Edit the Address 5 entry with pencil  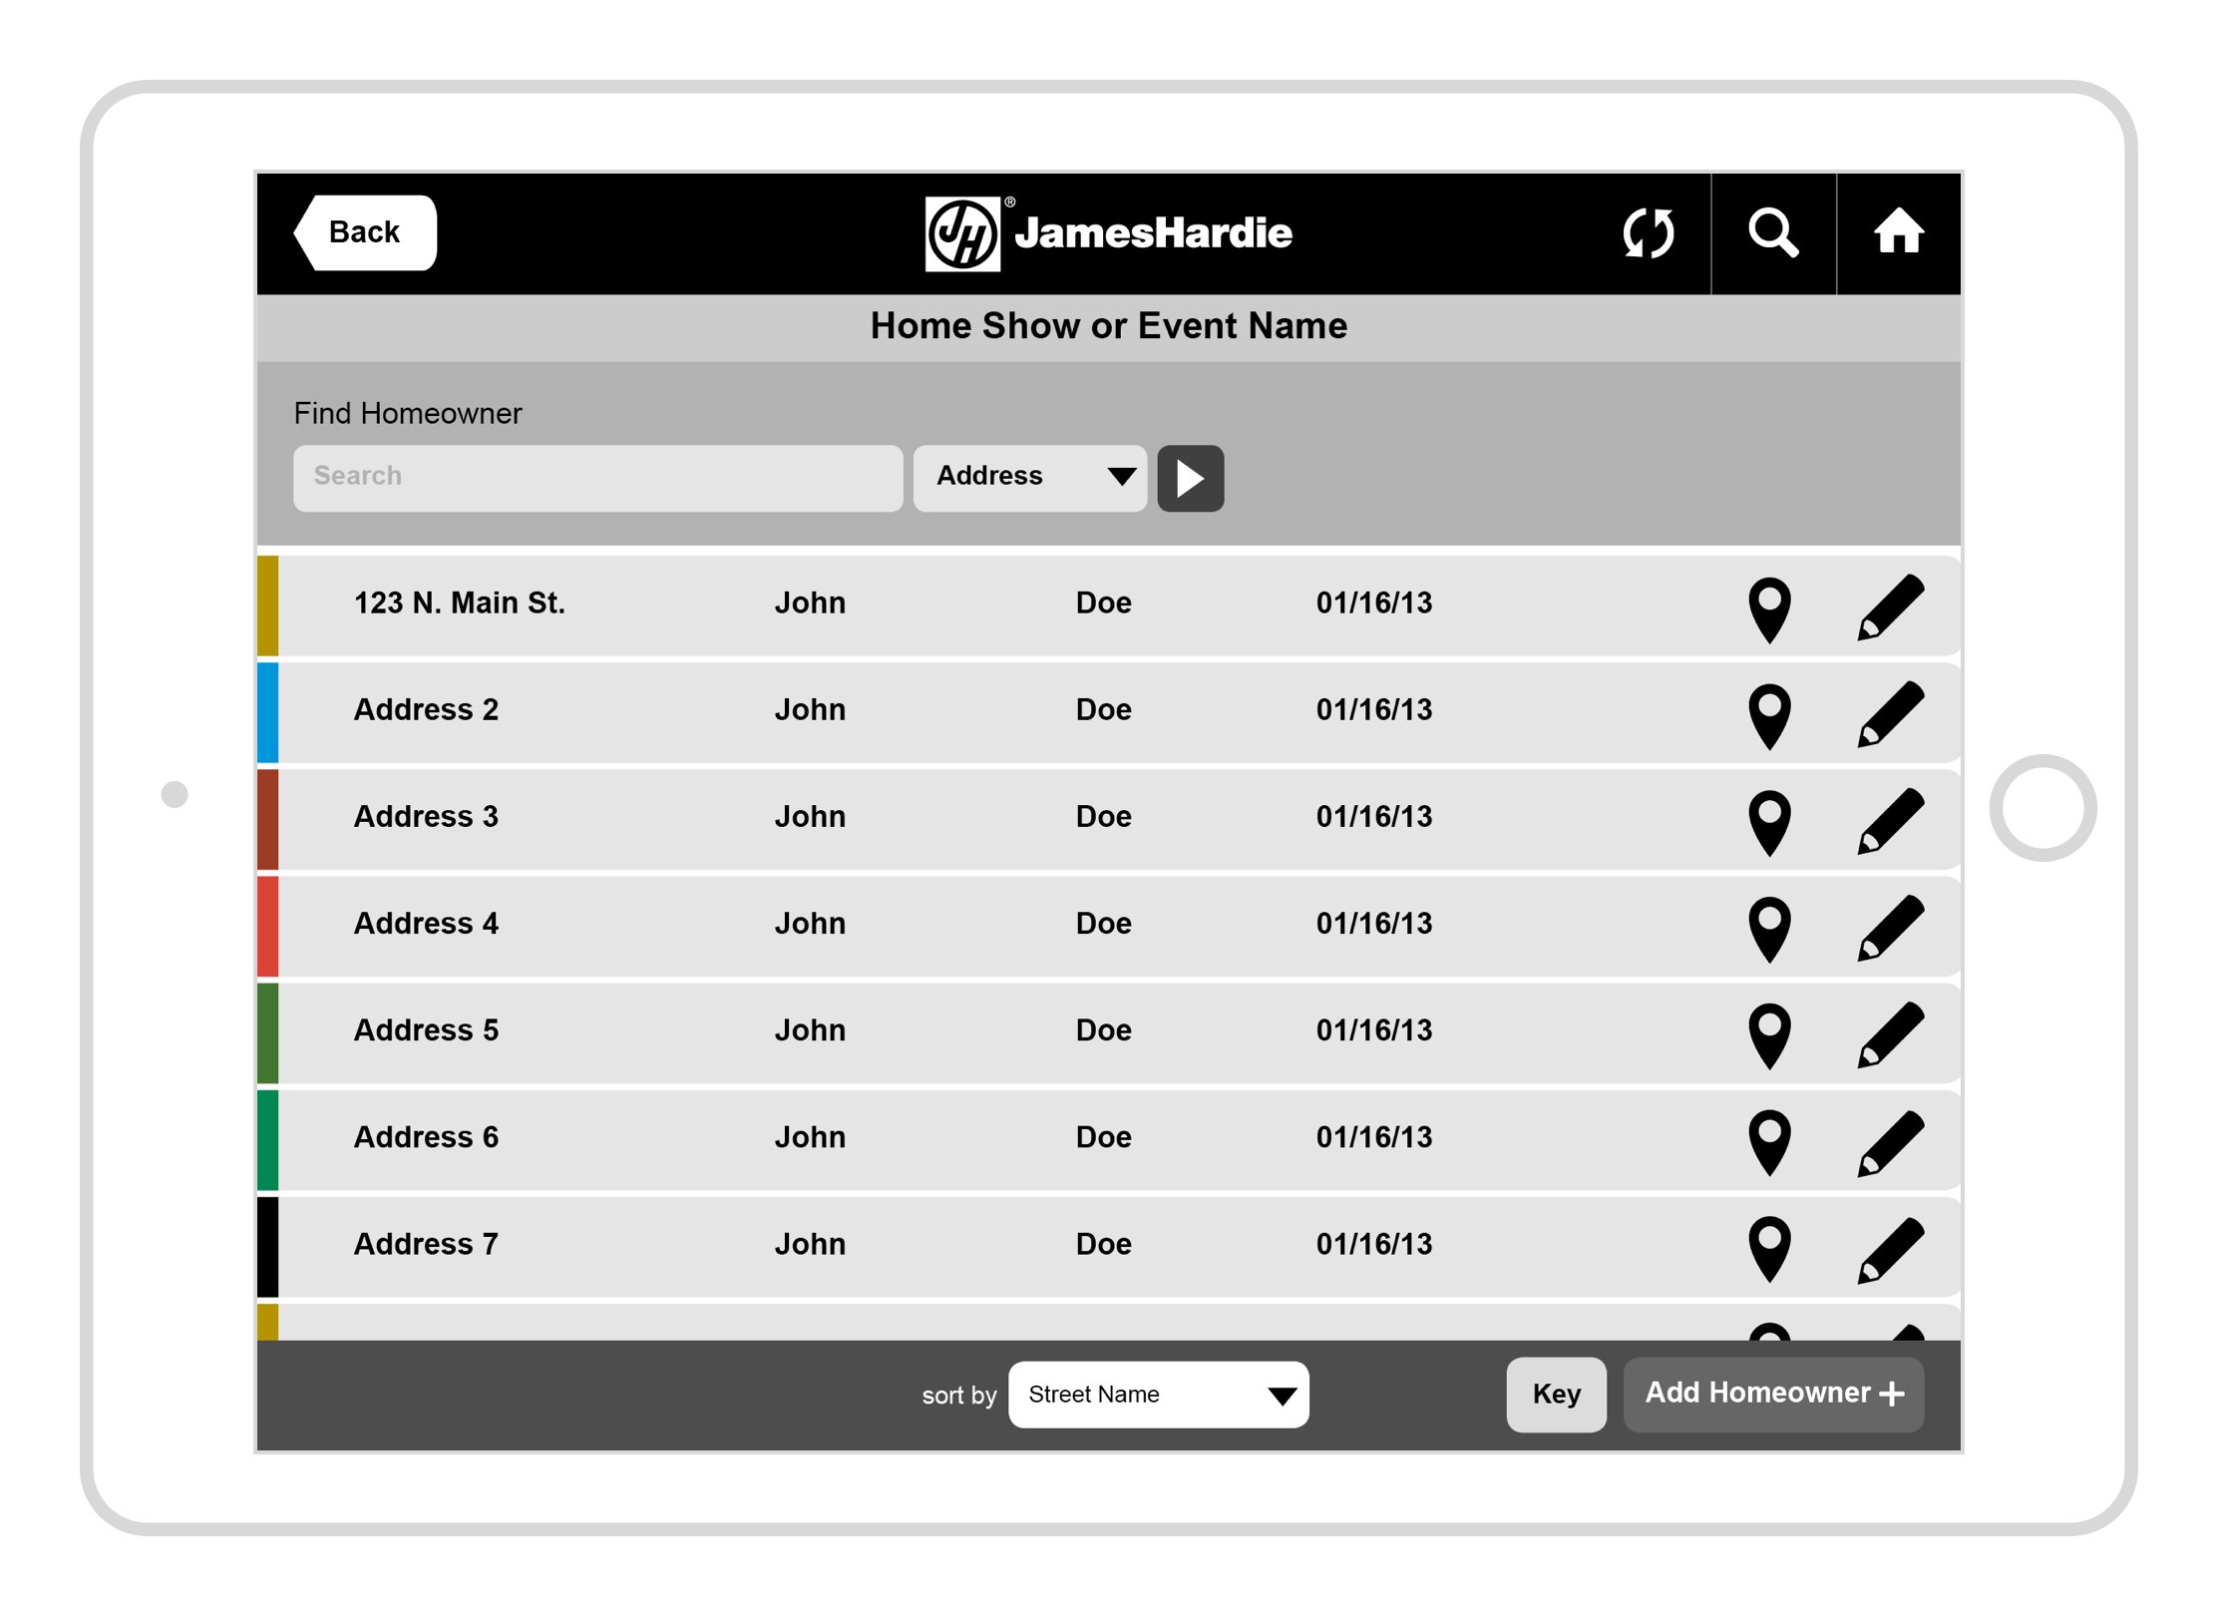(x=1890, y=1033)
